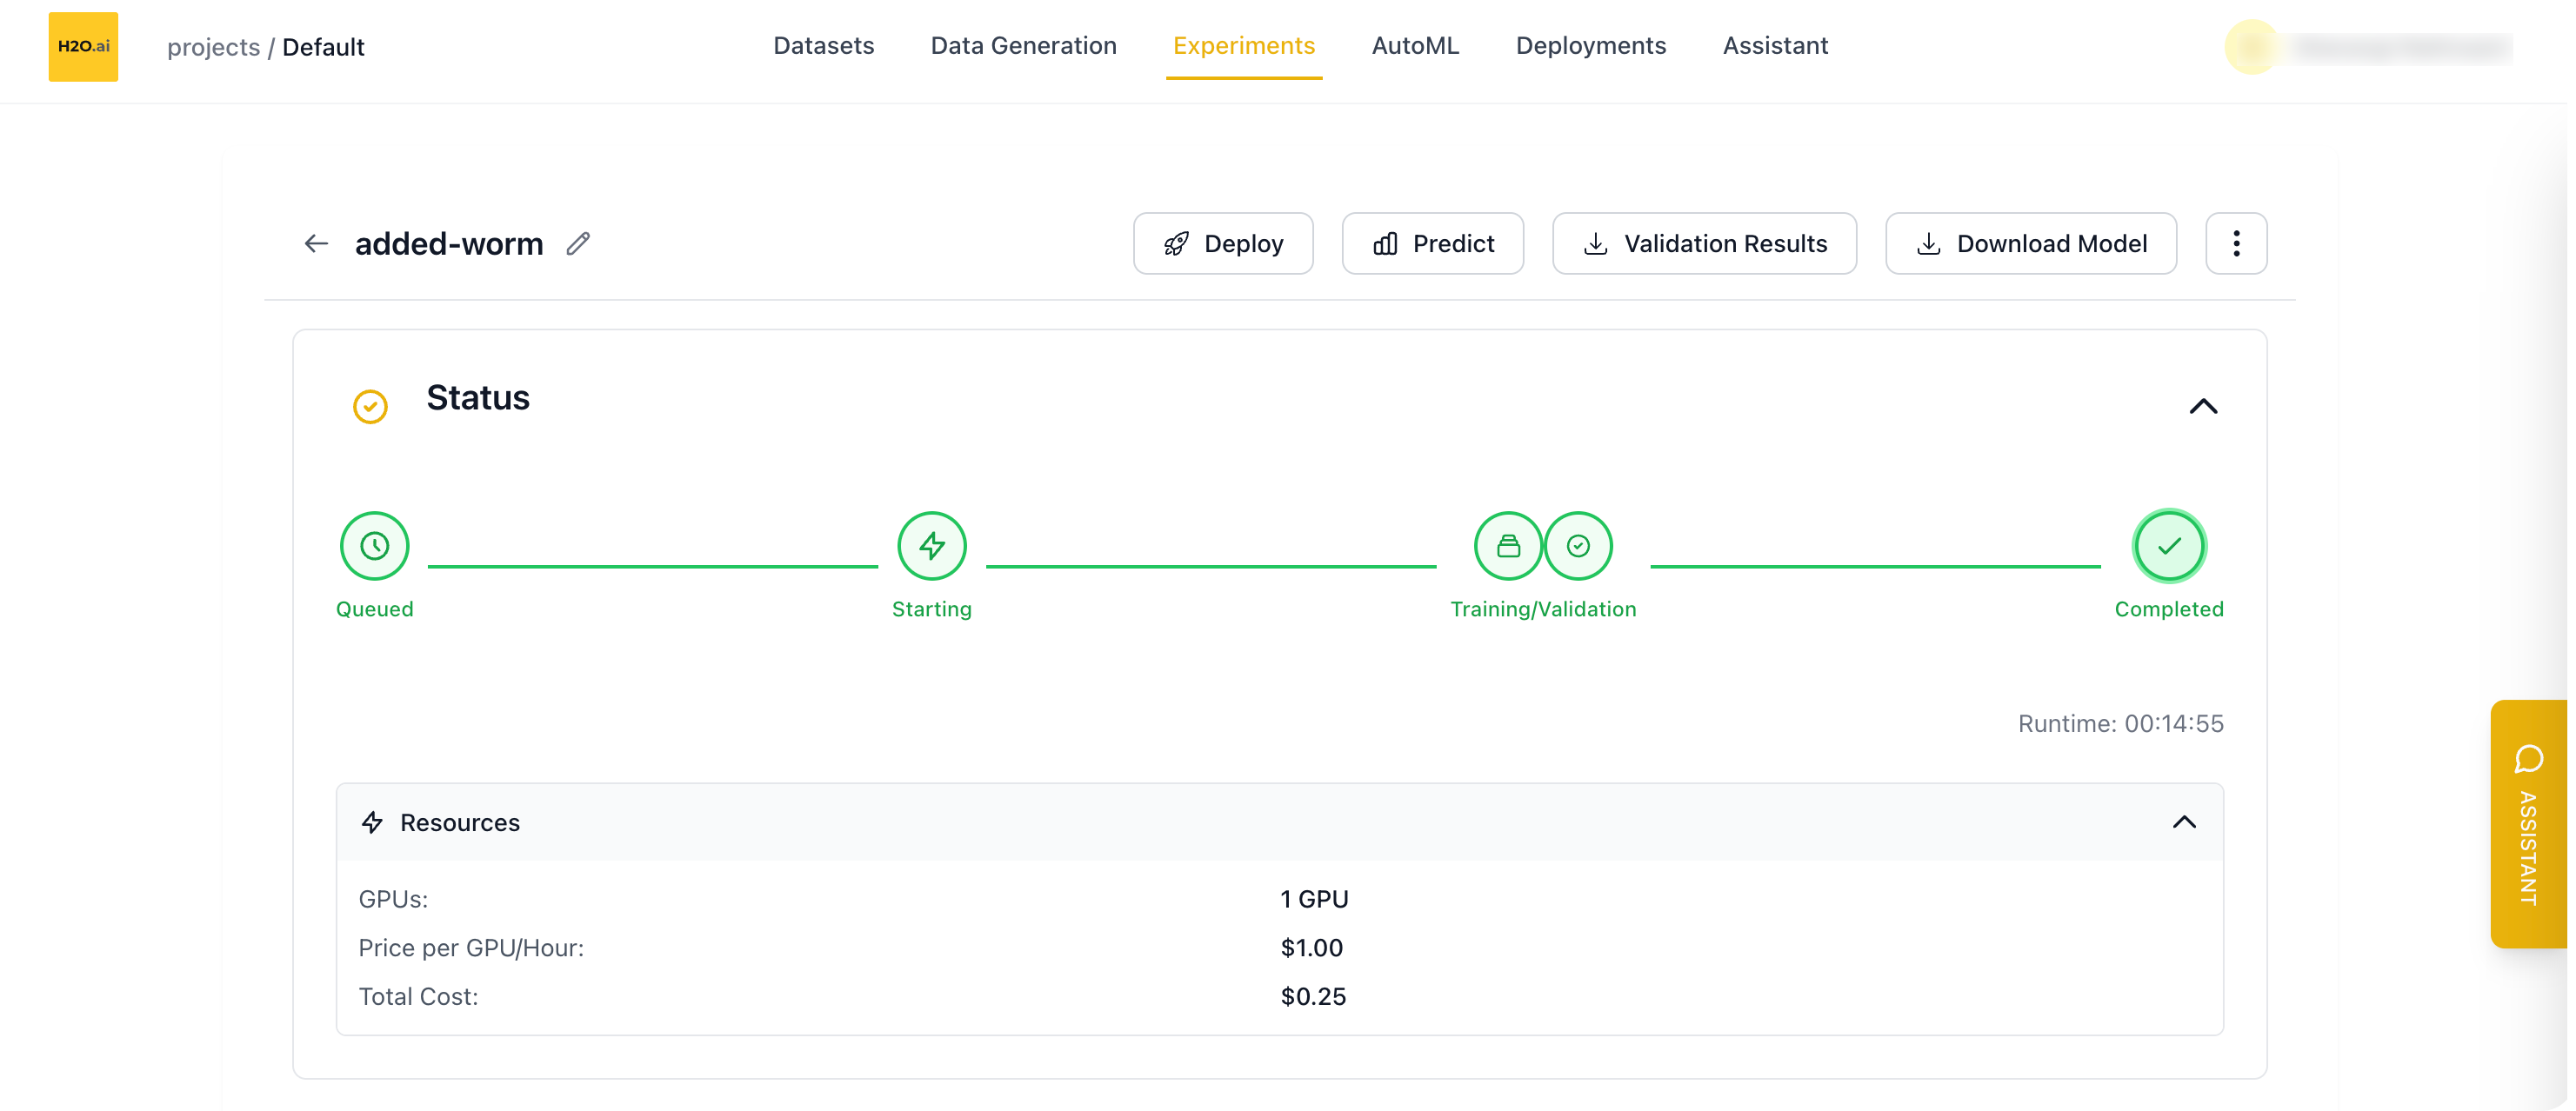
Task: Click the Resources header label
Action: (459, 823)
